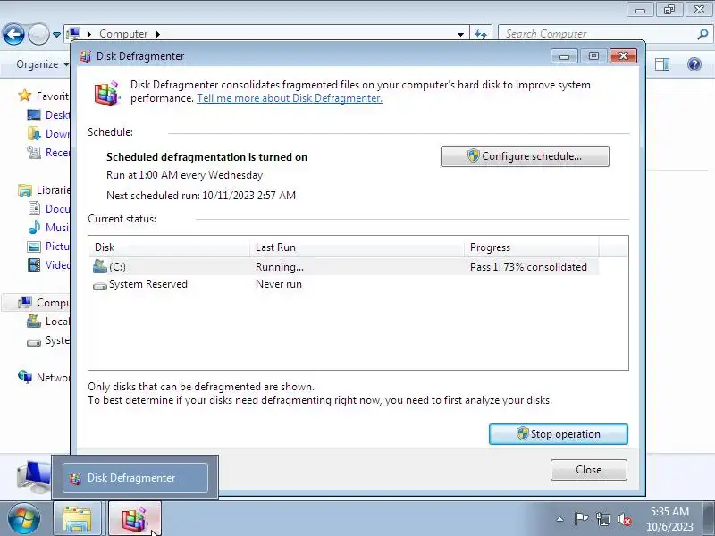Click Windows Explorer taskbar icon

coord(77,519)
